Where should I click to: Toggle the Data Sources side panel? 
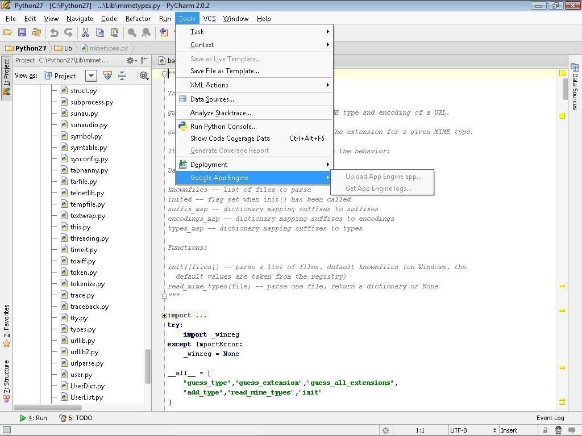point(575,86)
